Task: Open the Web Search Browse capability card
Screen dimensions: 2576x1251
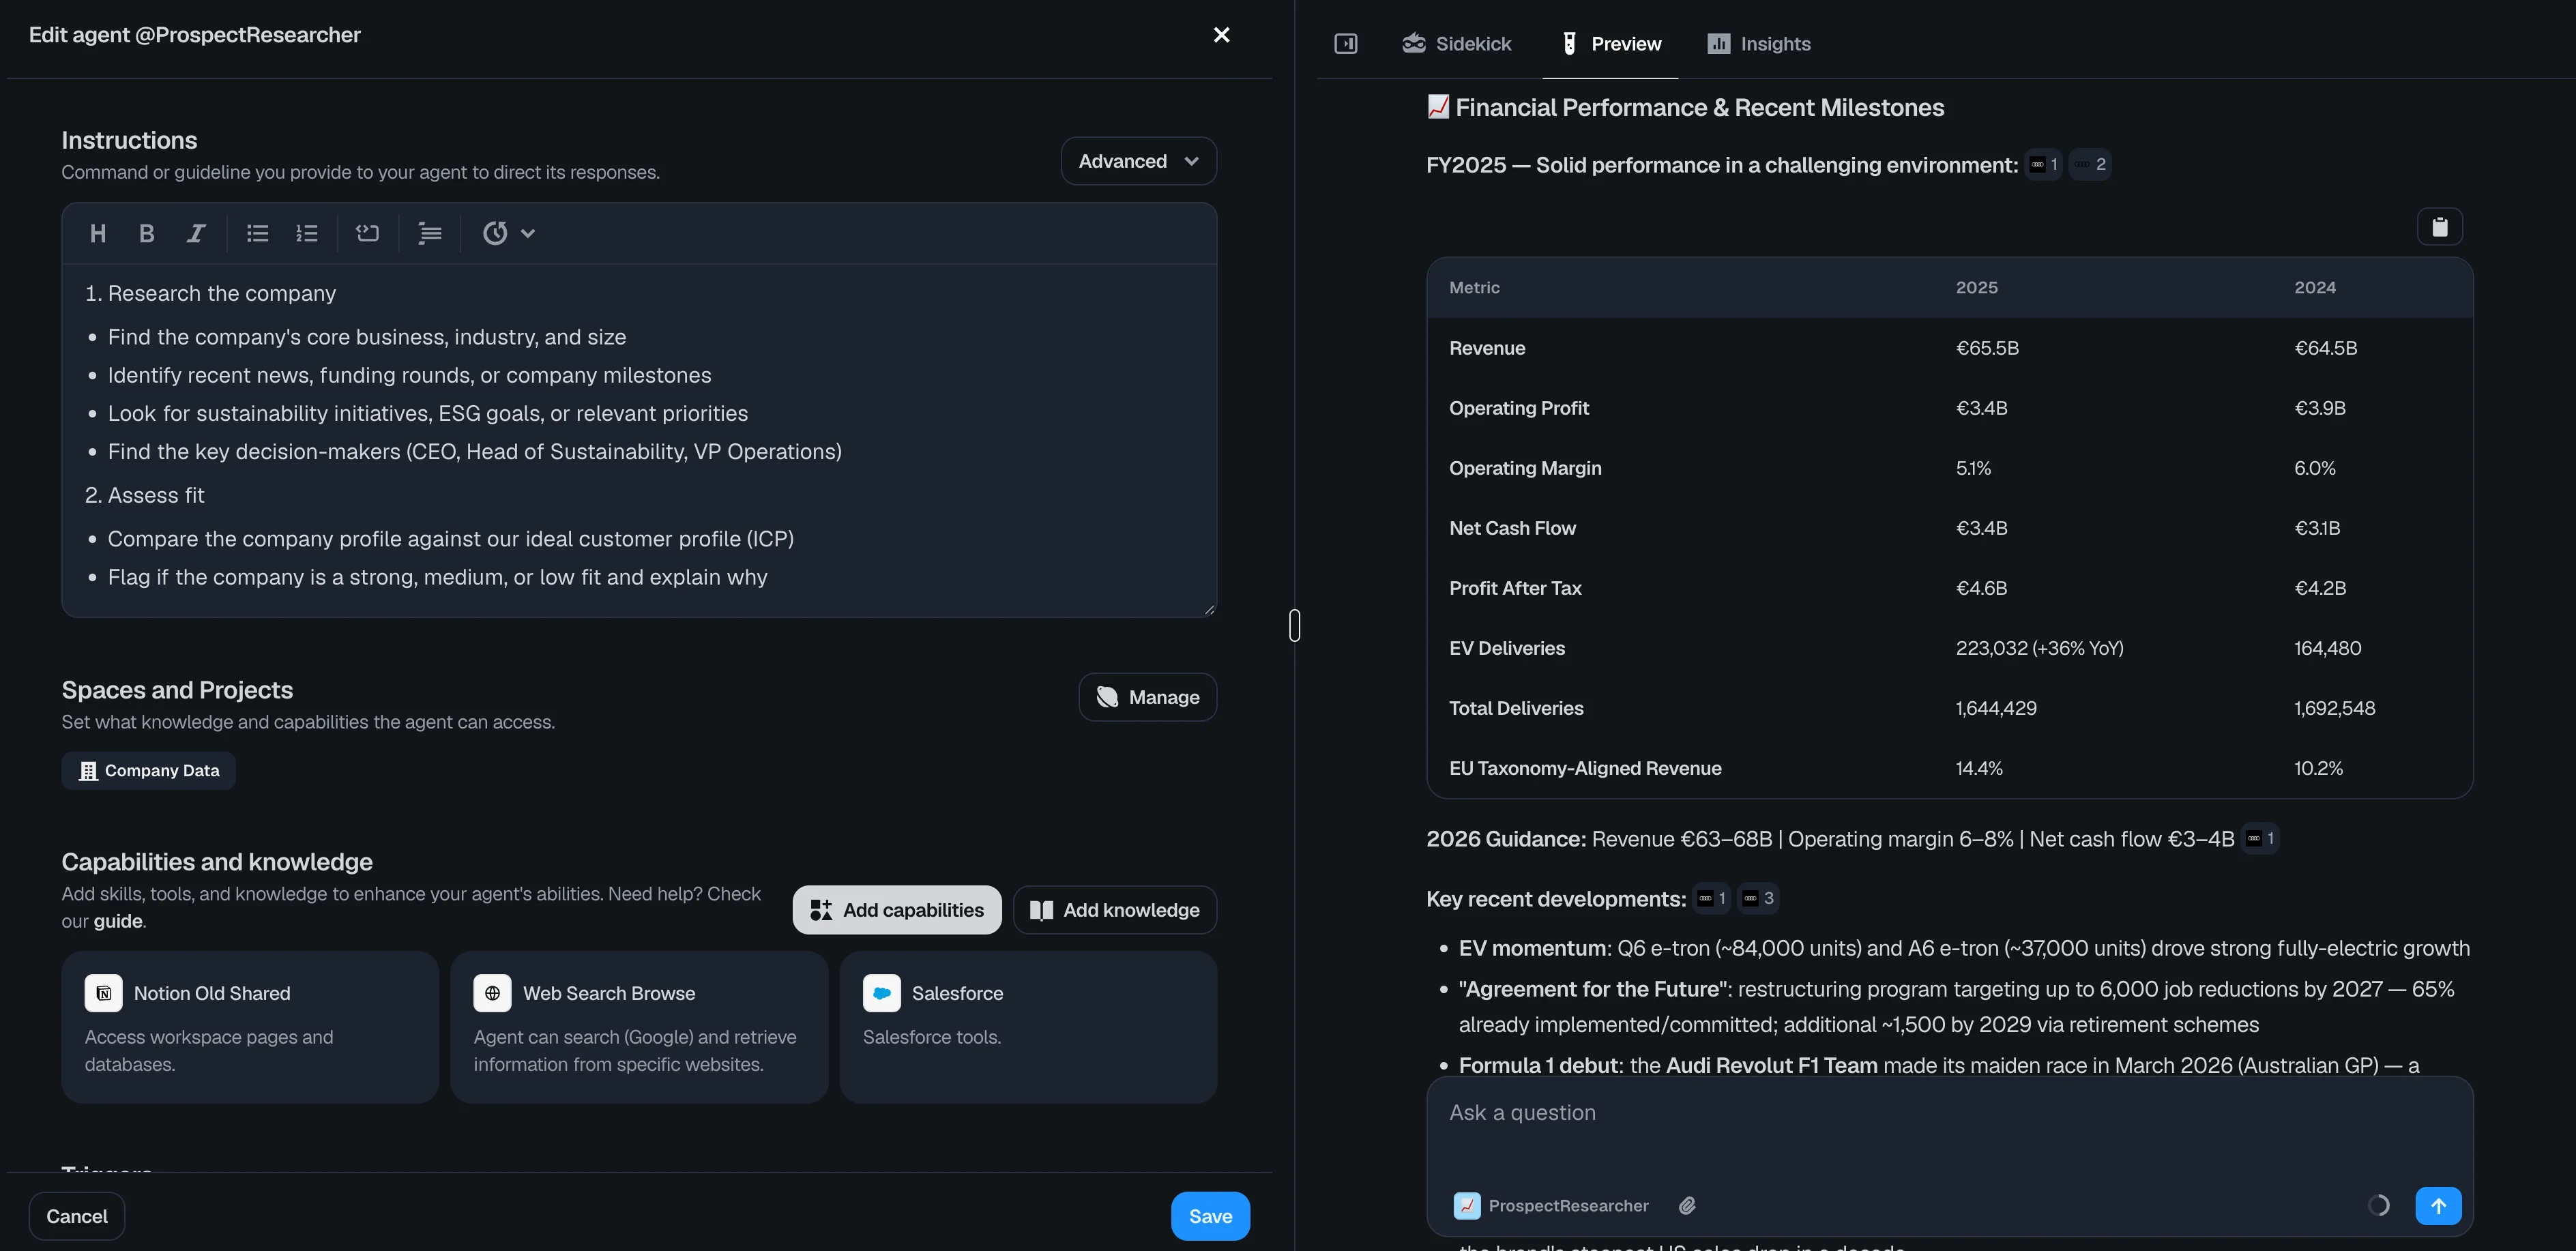Action: (639, 1027)
